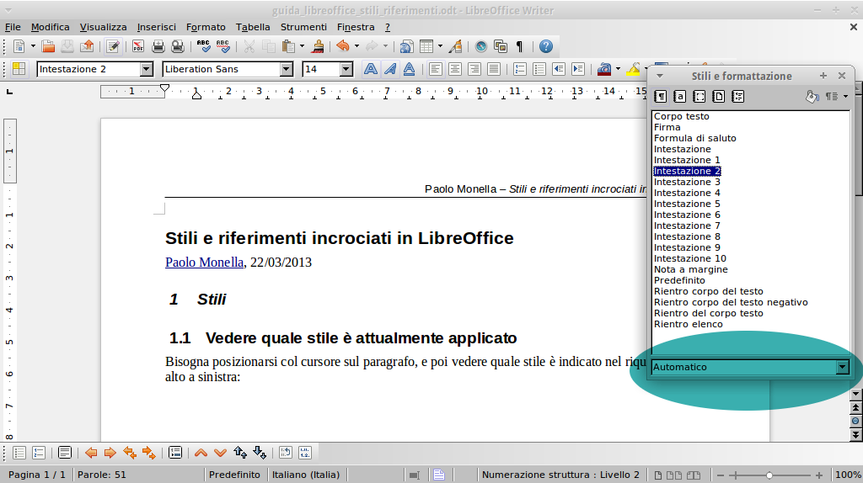This screenshot has width=863, height=483.
Task: Open the Undo history dropdown arrow
Action: point(356,47)
